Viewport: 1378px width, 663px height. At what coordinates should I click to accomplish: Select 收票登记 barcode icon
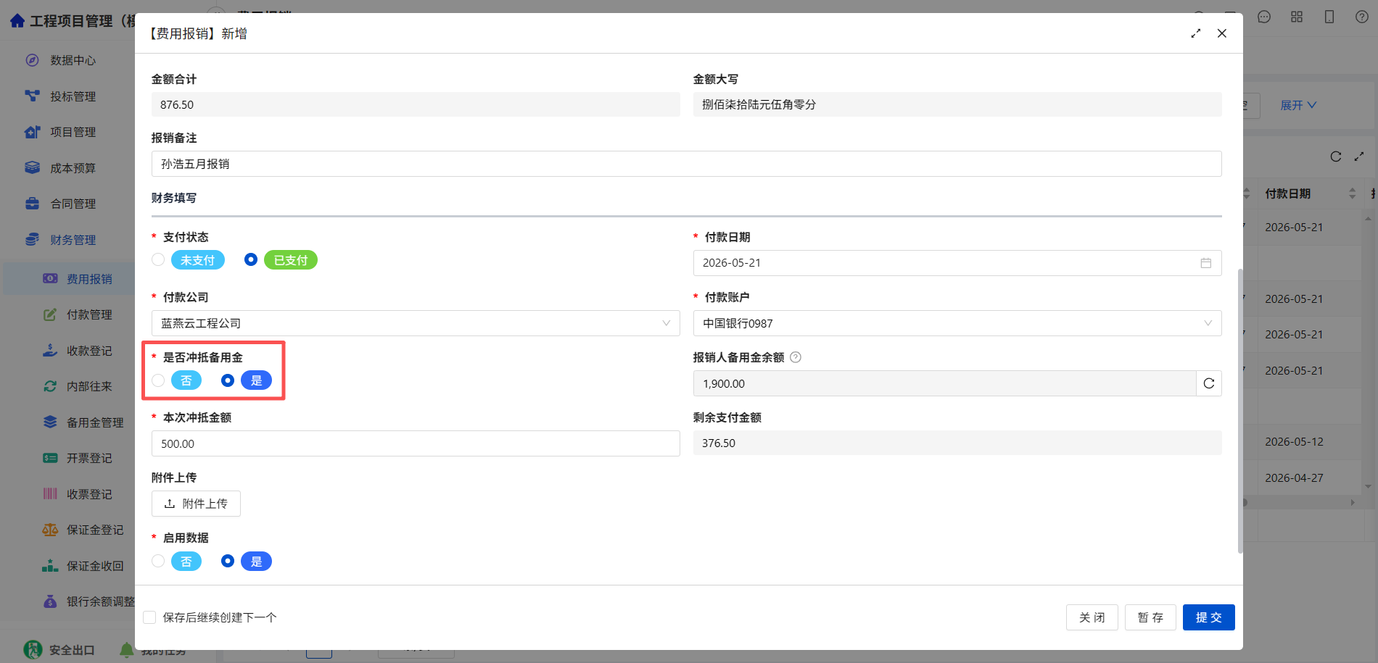coord(50,493)
